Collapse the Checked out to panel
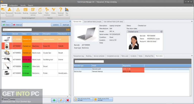 click(161, 32)
